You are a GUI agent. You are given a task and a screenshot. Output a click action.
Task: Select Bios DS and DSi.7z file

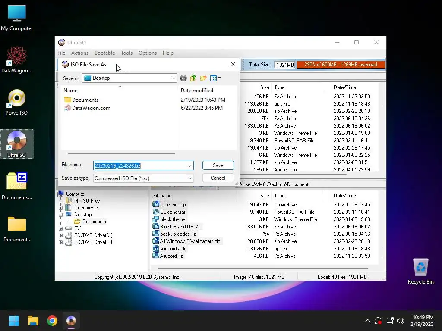point(177,227)
